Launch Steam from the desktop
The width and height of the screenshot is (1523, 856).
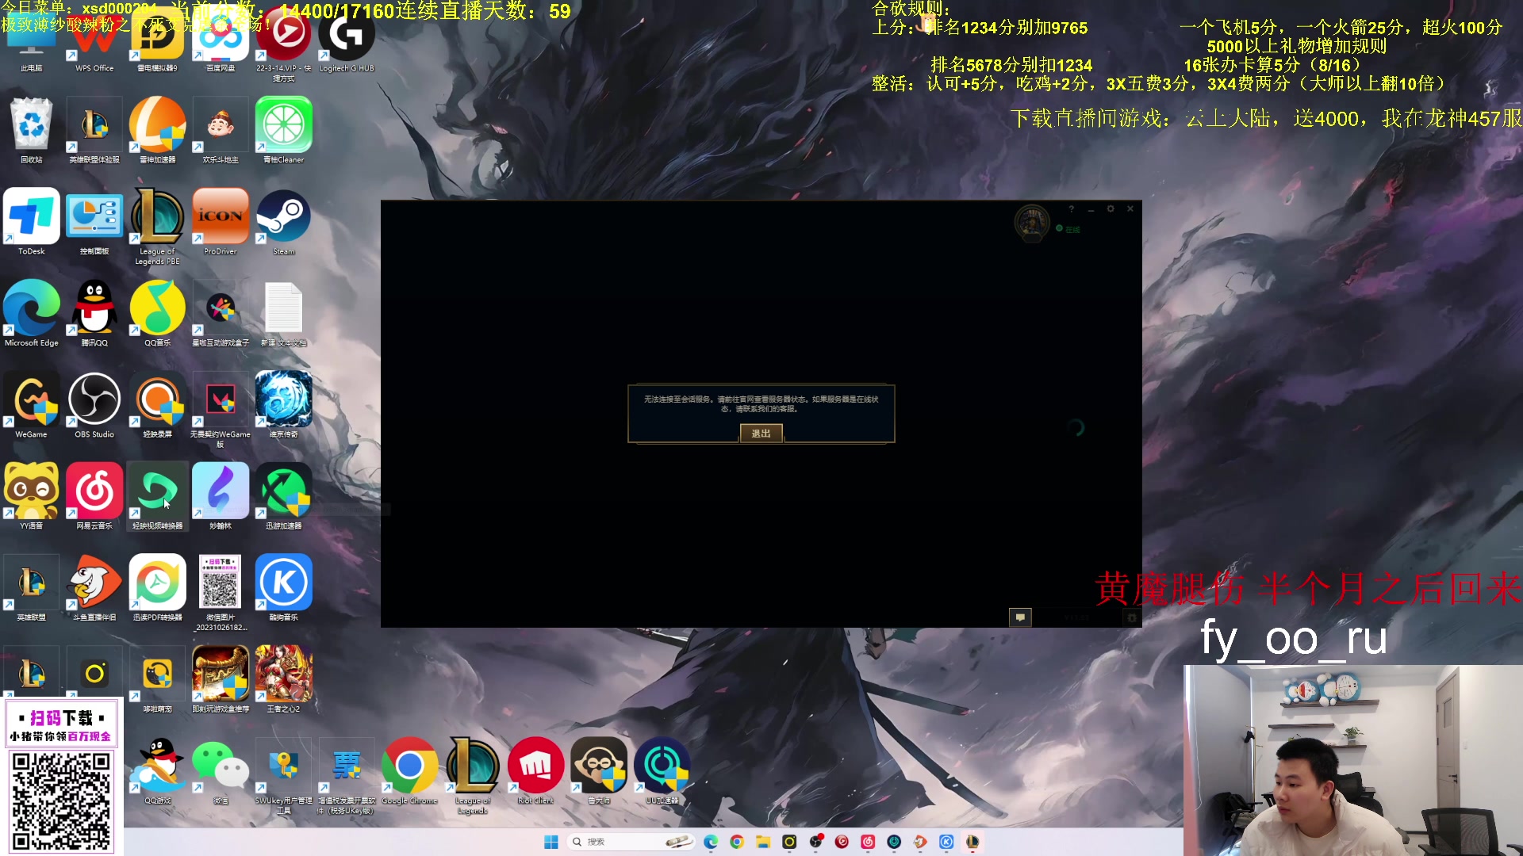(x=283, y=222)
